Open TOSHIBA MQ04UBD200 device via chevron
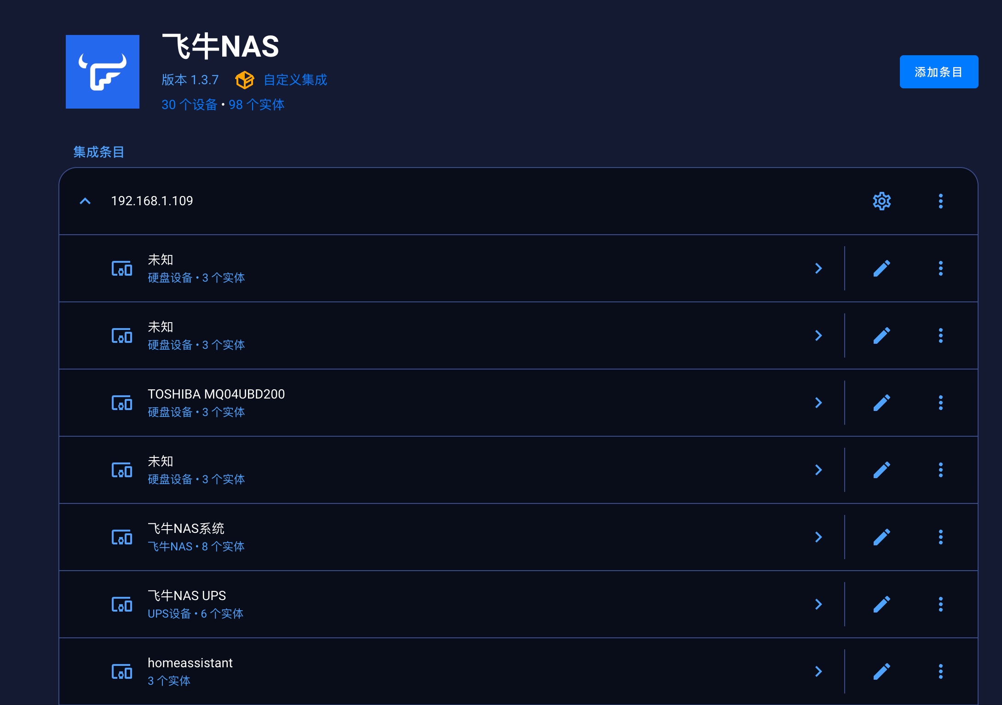The image size is (1002, 705). (818, 403)
